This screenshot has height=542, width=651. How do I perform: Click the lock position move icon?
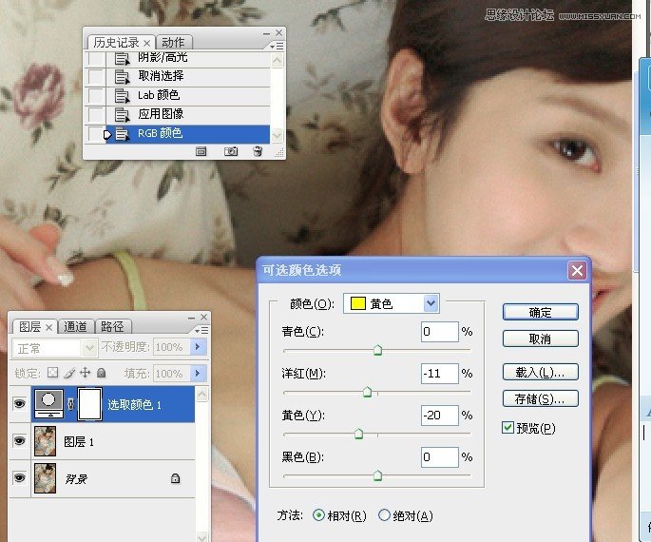pyautogui.click(x=85, y=373)
